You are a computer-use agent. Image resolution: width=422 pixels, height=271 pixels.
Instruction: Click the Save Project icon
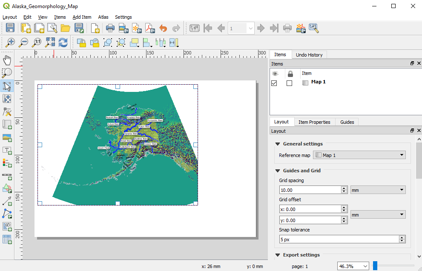point(10,29)
